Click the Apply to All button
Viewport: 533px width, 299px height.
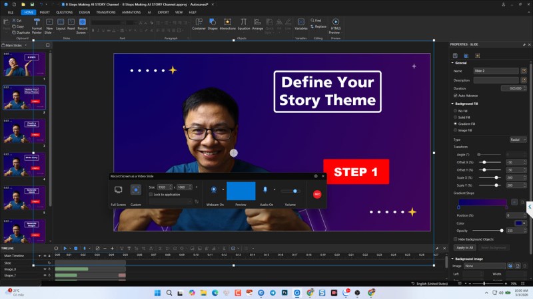point(464,247)
